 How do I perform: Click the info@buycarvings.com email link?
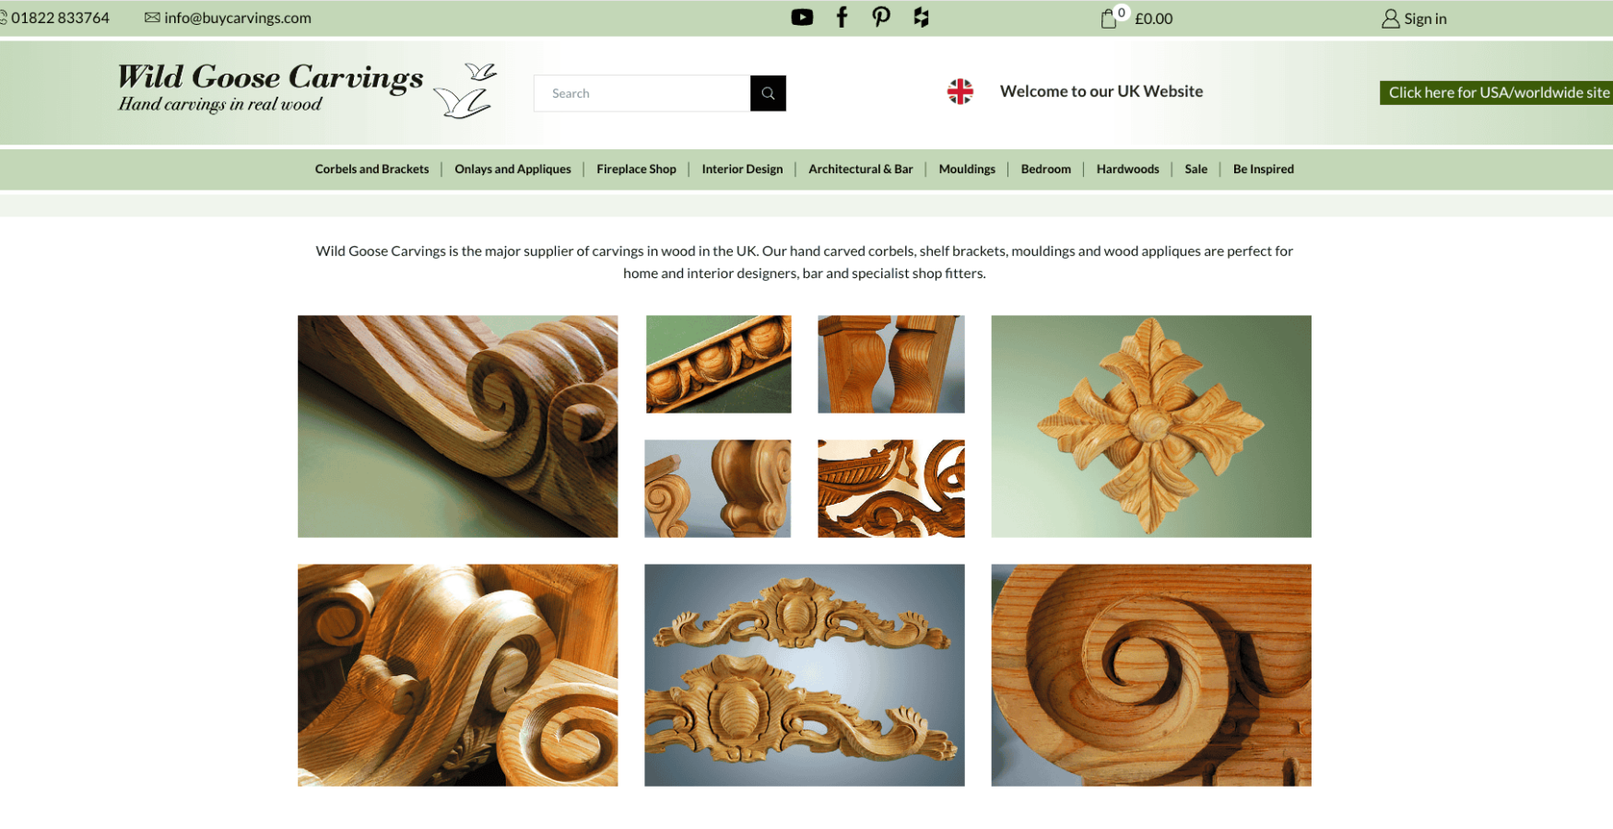[x=237, y=18]
